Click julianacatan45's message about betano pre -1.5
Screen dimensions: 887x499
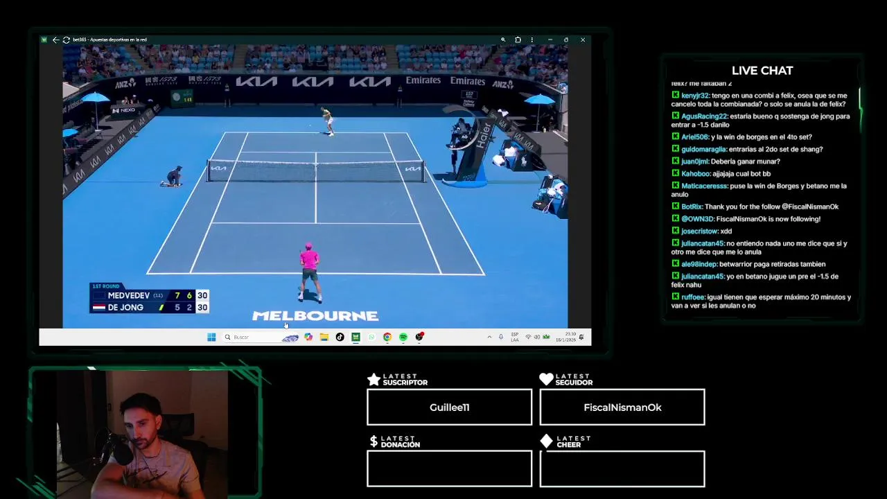755,280
